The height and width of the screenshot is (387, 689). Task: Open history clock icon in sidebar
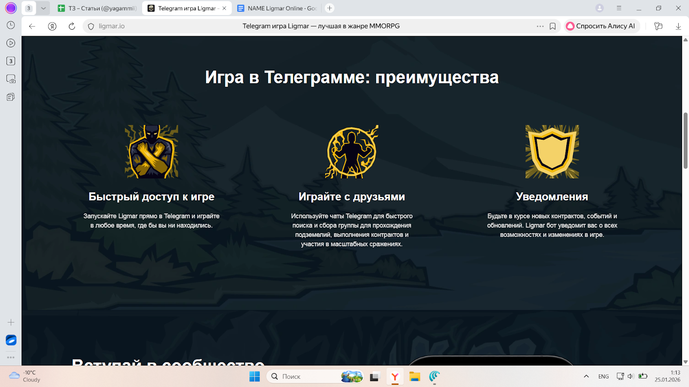tap(11, 25)
